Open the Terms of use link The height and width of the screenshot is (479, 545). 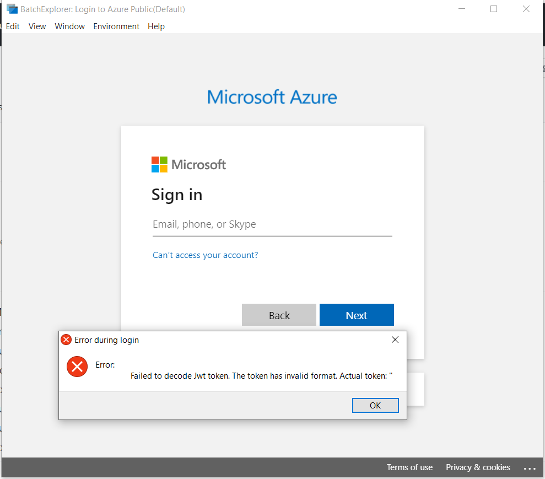coord(409,467)
